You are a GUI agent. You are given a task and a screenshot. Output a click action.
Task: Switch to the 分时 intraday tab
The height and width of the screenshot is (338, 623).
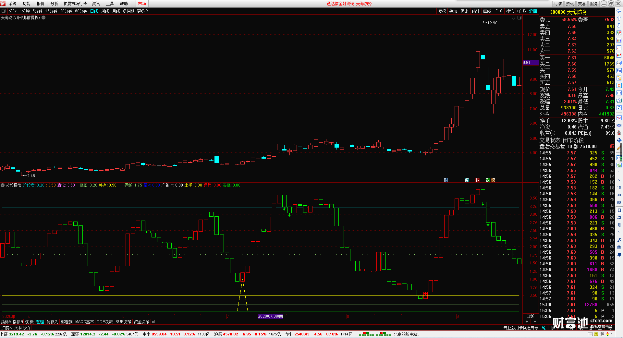click(13, 11)
